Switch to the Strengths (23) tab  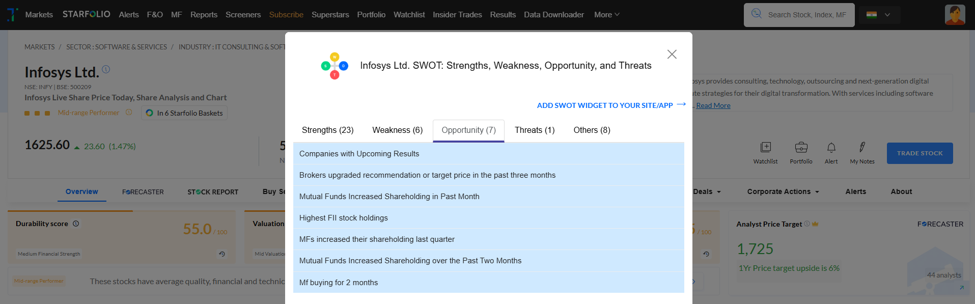click(x=327, y=130)
